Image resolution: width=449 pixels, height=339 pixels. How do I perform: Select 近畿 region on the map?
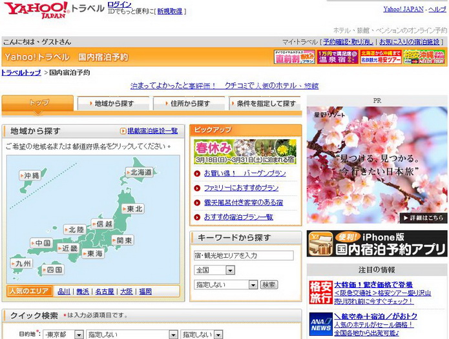click(68, 248)
